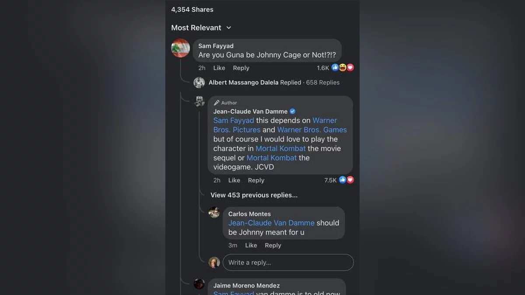Click Carlos Montes' profile avatar
525x295 pixels.
[x=214, y=212]
